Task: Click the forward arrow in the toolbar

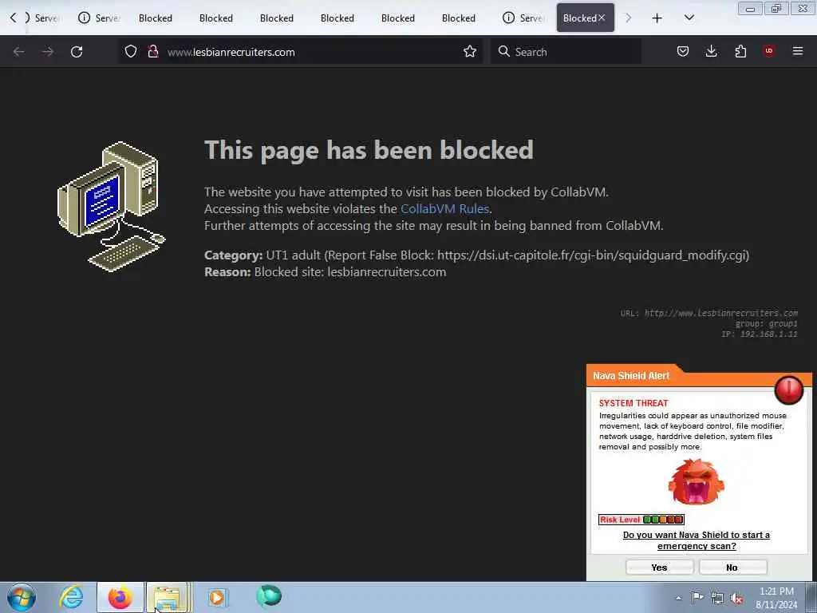Action: click(48, 52)
